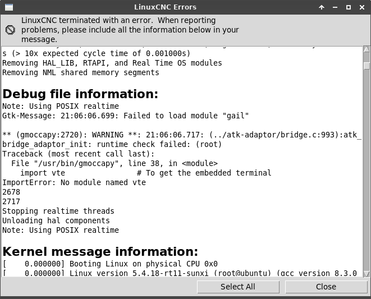This screenshot has height=299, width=371.
Task: Minimize the LinuxCNC Errors window
Action: click(x=335, y=7)
